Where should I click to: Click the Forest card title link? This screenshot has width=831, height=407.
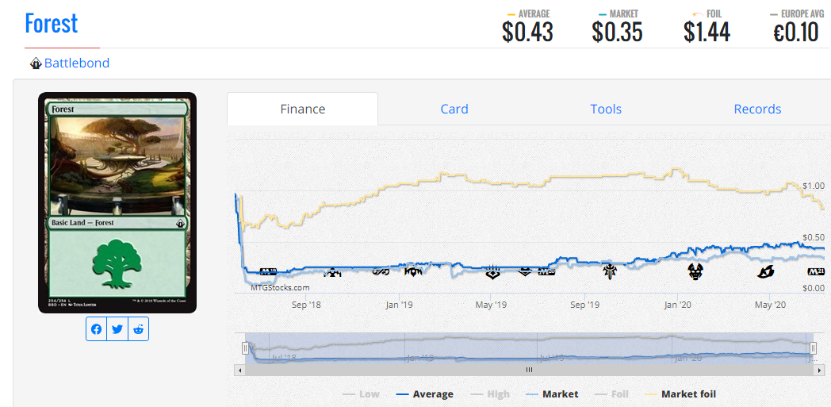point(52,24)
